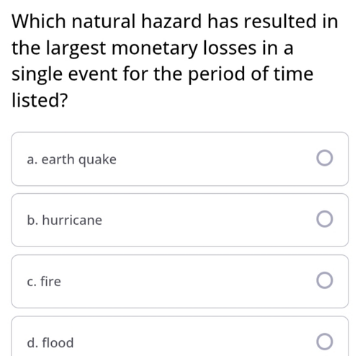Choose the 'a. earth quake' answer card

pyautogui.click(x=180, y=159)
